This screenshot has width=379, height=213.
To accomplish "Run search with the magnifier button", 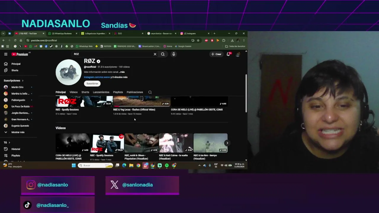I will 163,54.
